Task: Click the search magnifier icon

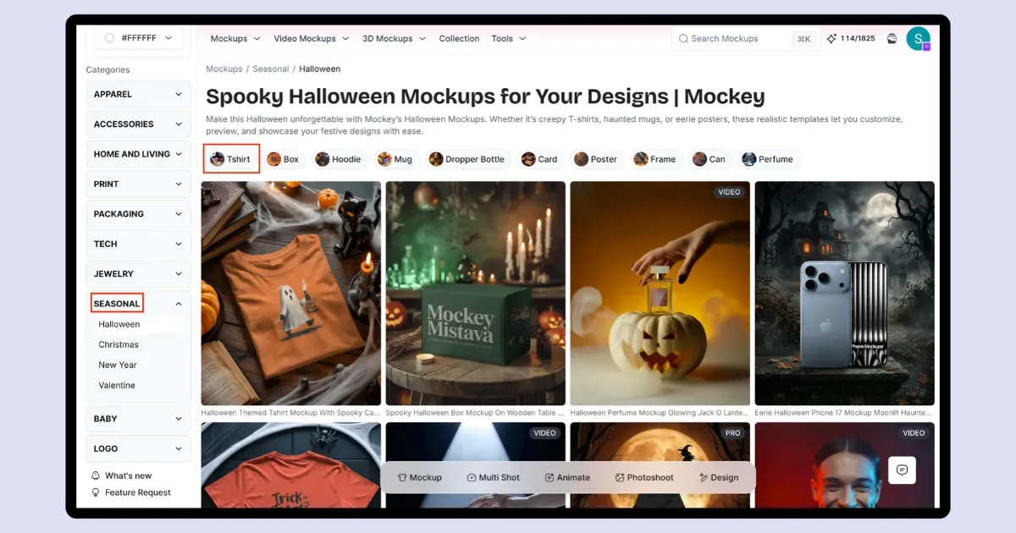Action: [683, 39]
